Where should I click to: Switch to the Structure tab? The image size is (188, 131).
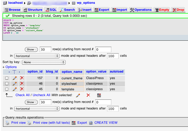33,10
